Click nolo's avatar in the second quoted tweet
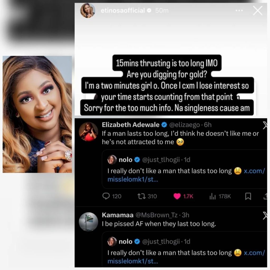The image size is (270, 270). coord(112,242)
